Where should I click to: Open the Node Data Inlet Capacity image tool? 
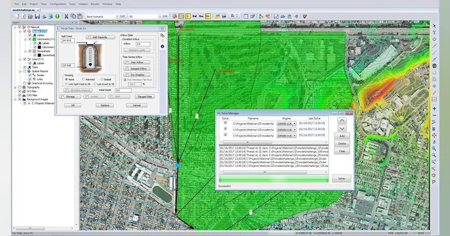pyautogui.click(x=100, y=37)
